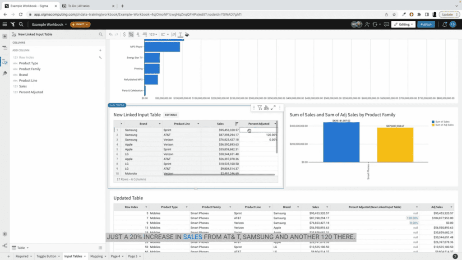Open the notifications bell icon
The width and height of the screenshot is (462, 260).
(444, 24)
